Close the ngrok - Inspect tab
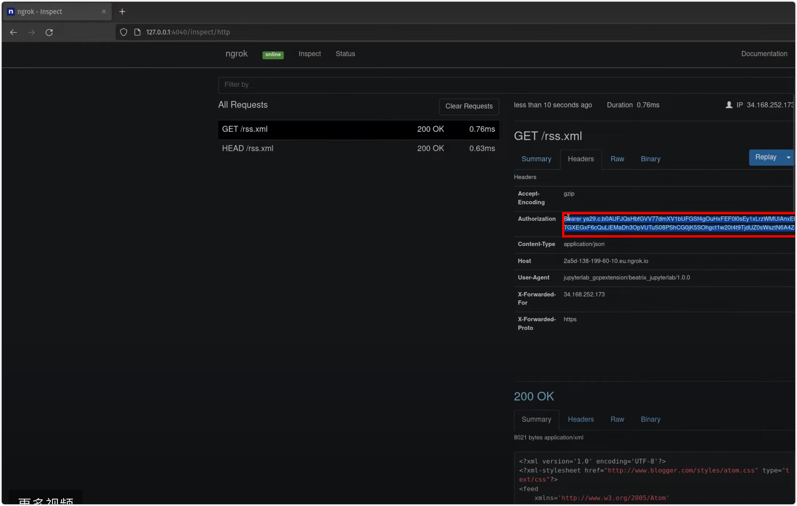797x506 pixels. tap(104, 12)
